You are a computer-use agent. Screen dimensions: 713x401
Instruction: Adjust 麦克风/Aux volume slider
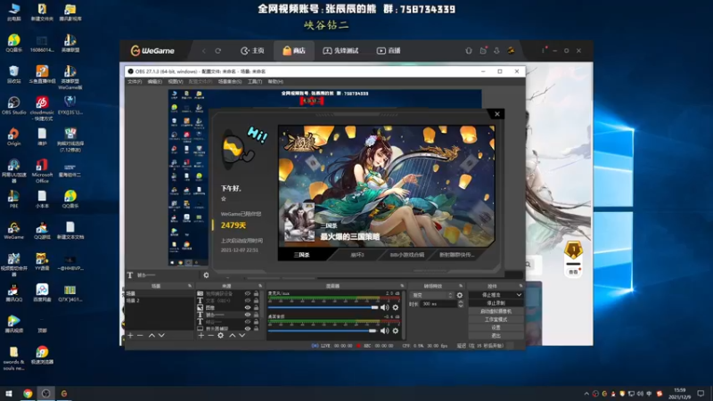coord(324,307)
